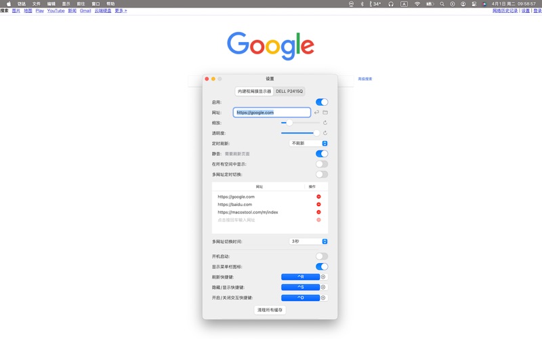Open local file with the folder icon
Viewport: 542px width, 339px height.
(x=325, y=113)
